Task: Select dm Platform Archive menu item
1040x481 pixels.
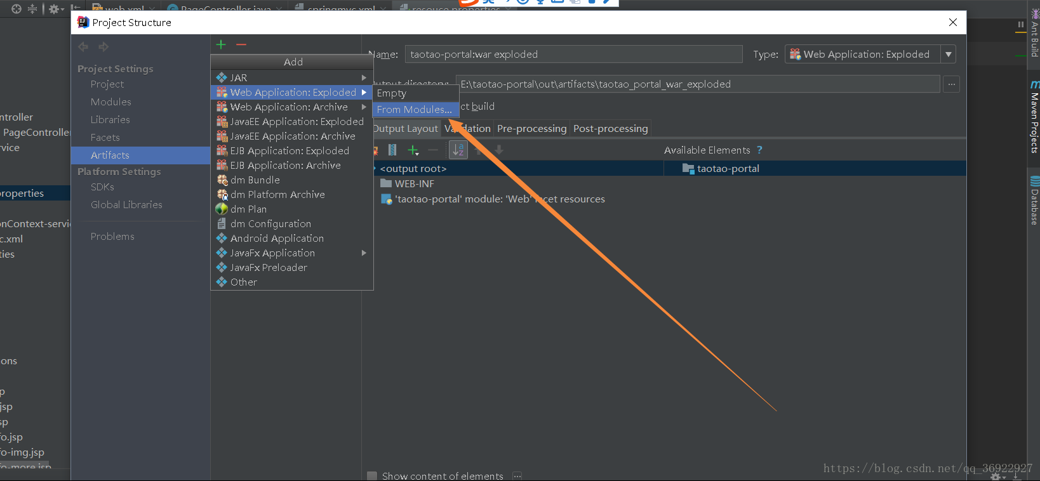Action: [x=292, y=194]
